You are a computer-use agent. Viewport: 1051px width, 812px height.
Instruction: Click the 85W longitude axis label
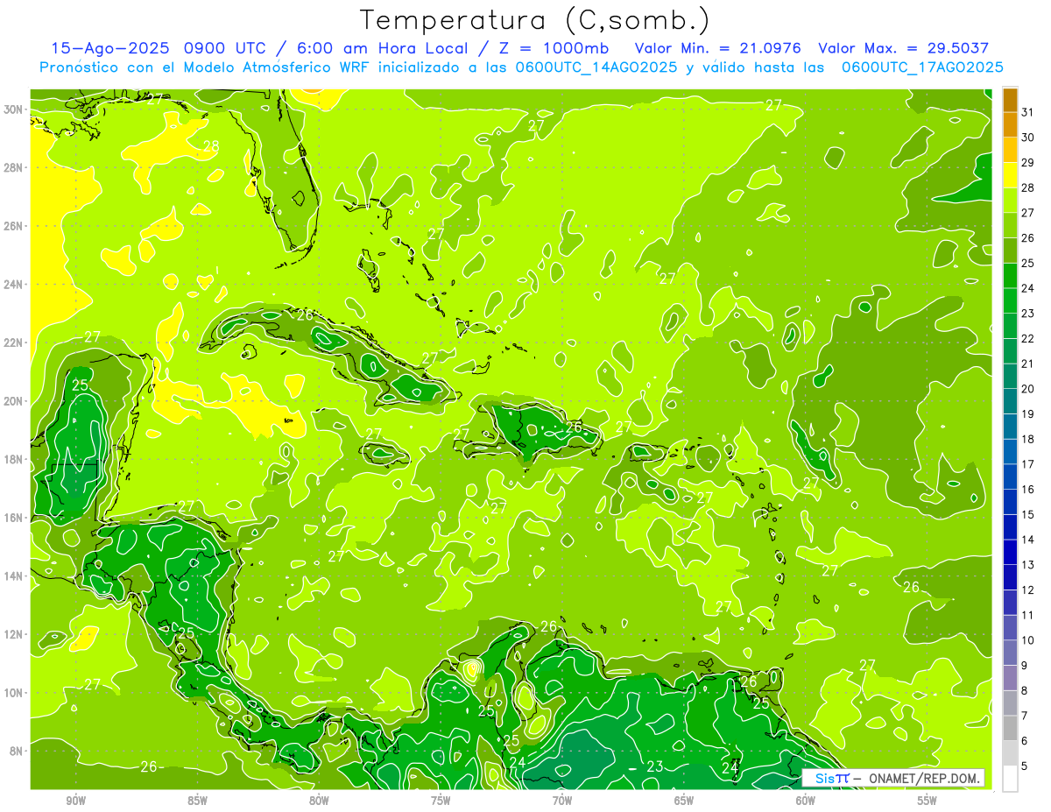click(x=197, y=801)
